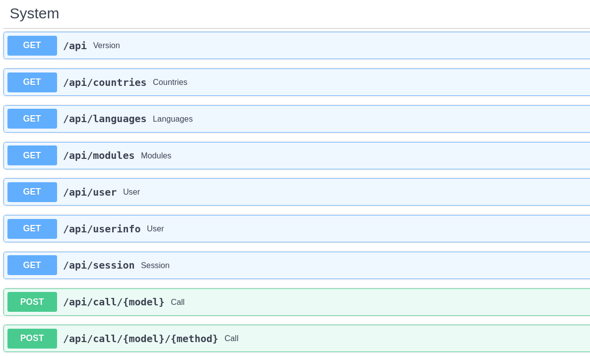This screenshot has height=356, width=590.
Task: Open the /api/call/{model}/{method} endpoint path
Action: point(140,339)
